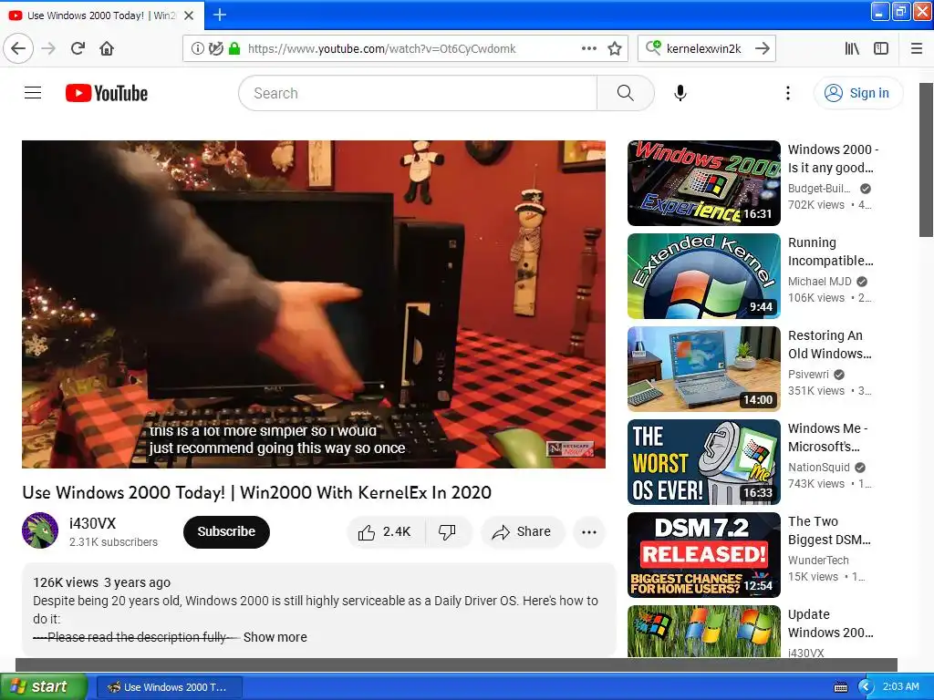
Task: Visit the Budget-Buil... channel
Action: pos(819,188)
